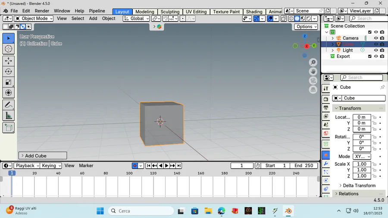Select the Scale tool

coord(9,82)
